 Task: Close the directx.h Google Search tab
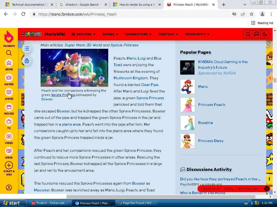pos(106,5)
